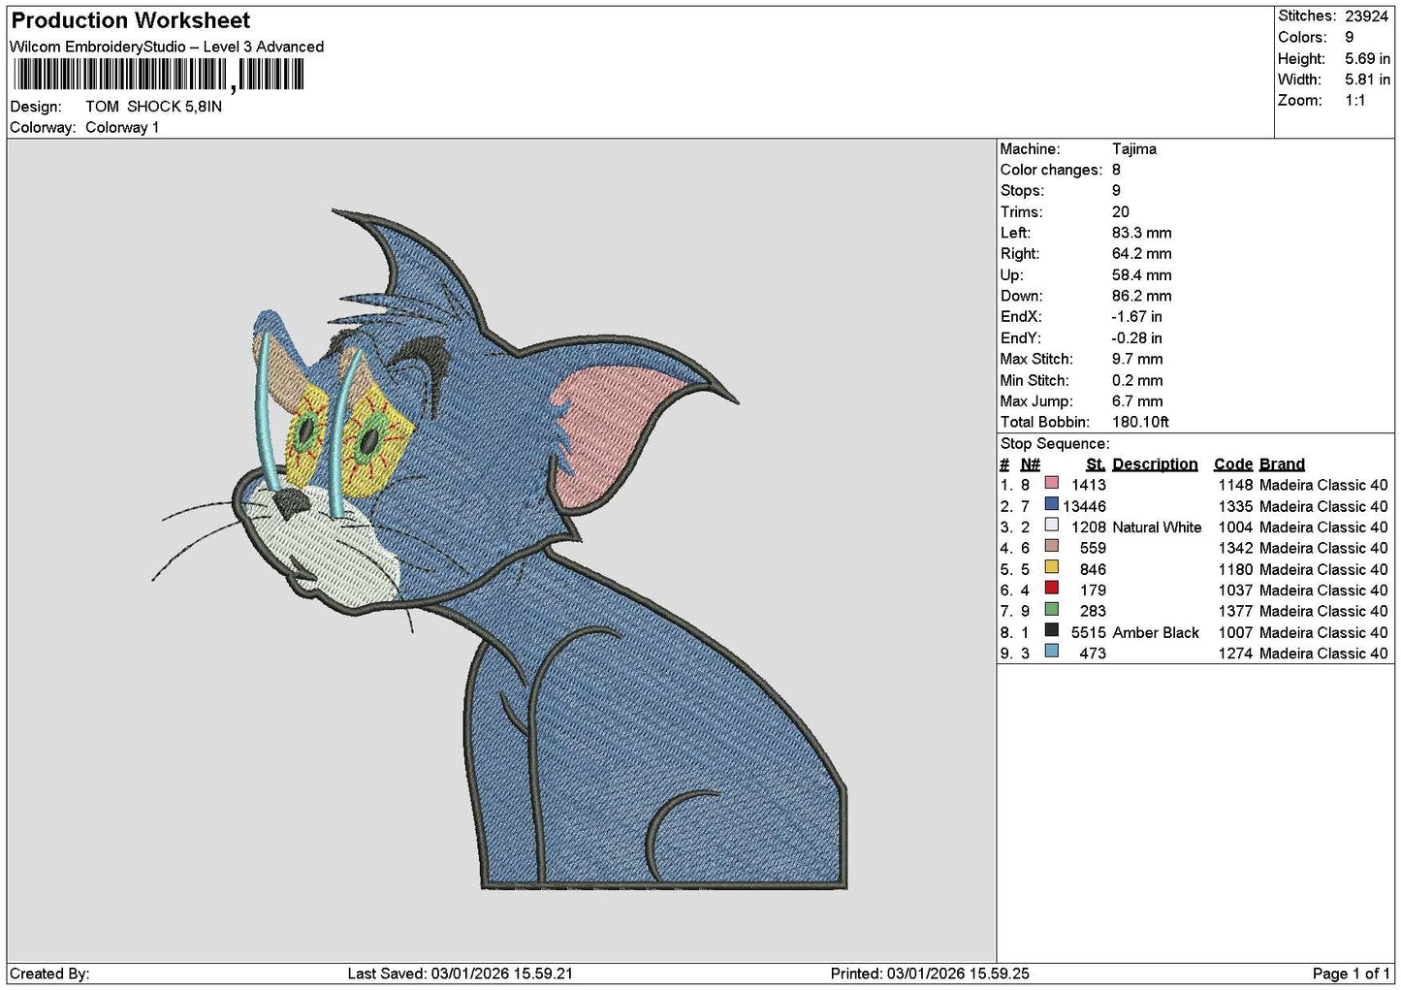Select the Right value '64.2 mm'
This screenshot has width=1401, height=990.
1142,254
